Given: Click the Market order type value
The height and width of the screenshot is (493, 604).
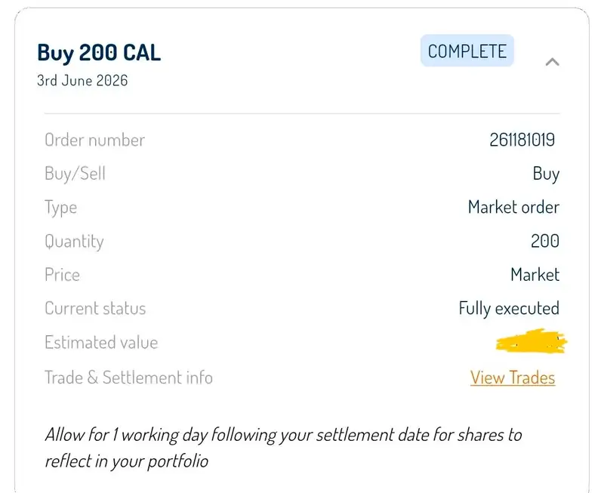Looking at the screenshot, I should coord(514,207).
